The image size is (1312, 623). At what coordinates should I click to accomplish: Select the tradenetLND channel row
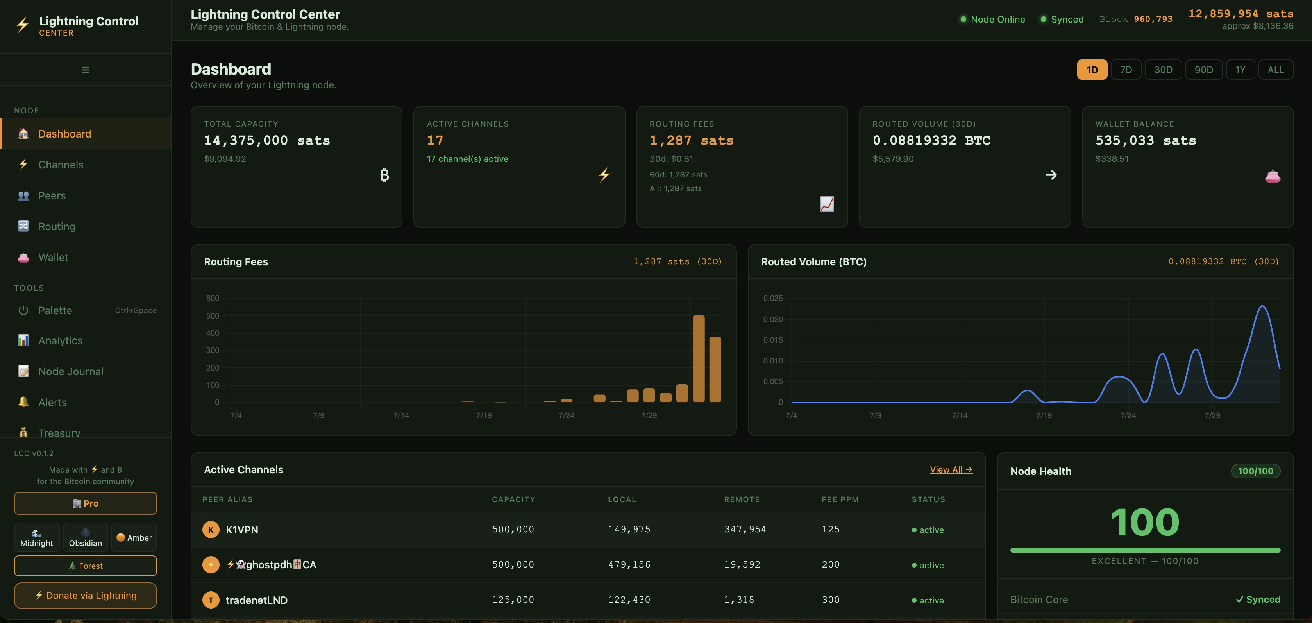coord(588,600)
